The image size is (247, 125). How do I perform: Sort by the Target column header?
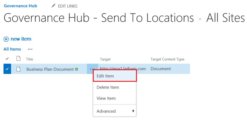[x=105, y=59]
